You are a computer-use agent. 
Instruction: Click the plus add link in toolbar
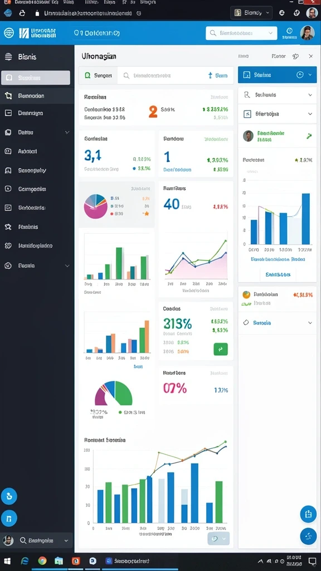point(218,75)
